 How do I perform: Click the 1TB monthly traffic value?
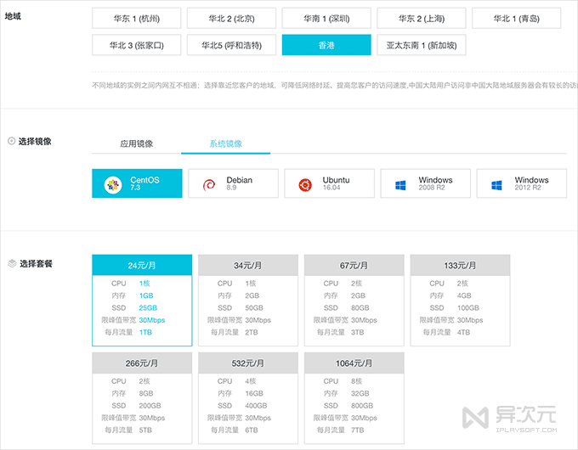tap(145, 332)
